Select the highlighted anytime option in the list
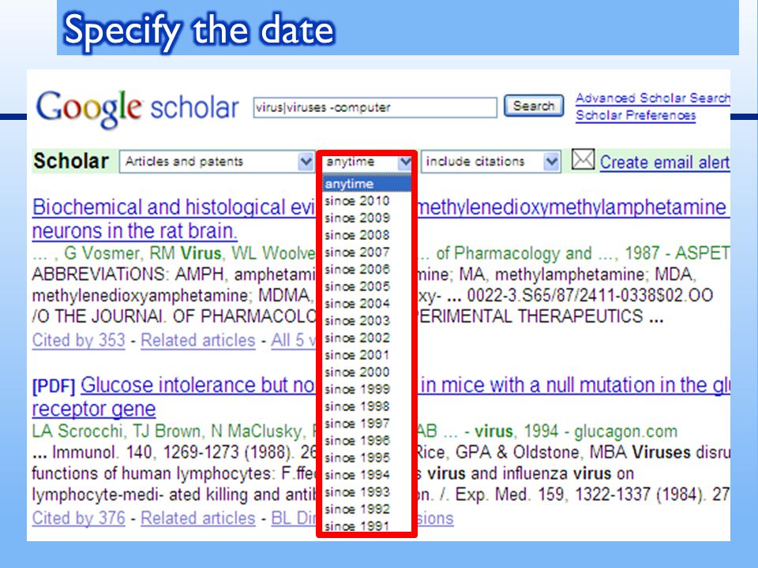Image resolution: width=758 pixels, height=568 pixels. (x=367, y=184)
